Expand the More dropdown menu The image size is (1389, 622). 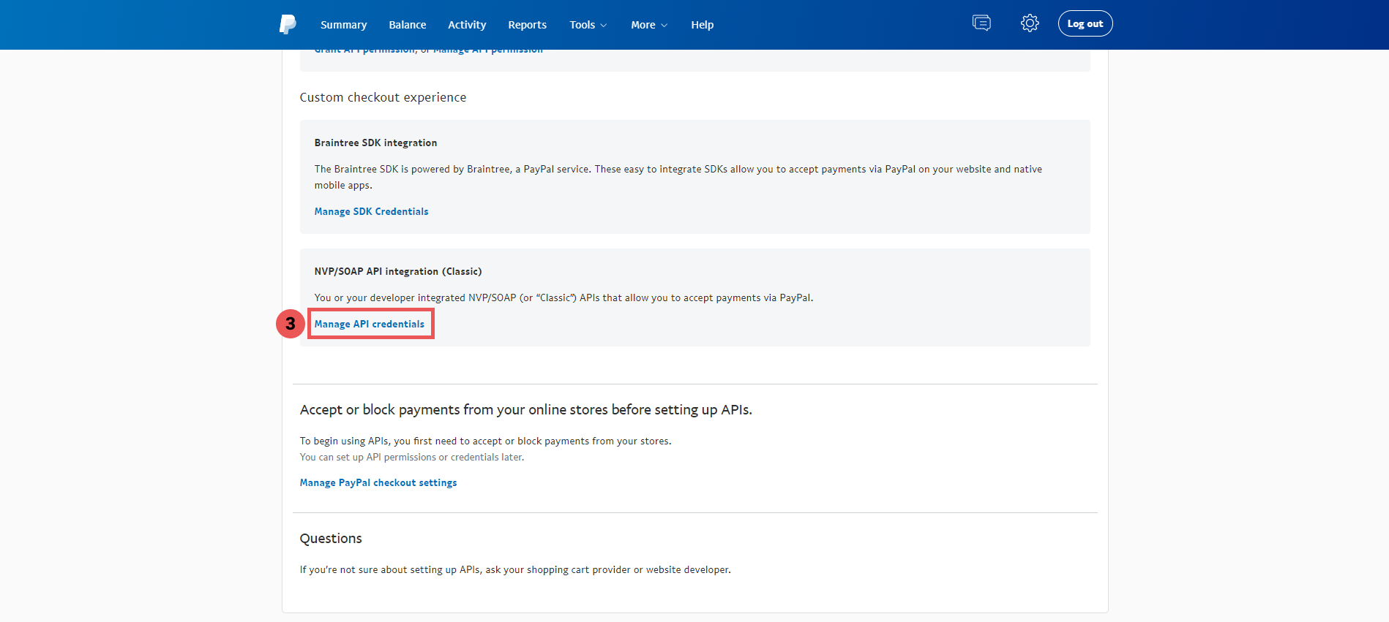[x=649, y=25]
